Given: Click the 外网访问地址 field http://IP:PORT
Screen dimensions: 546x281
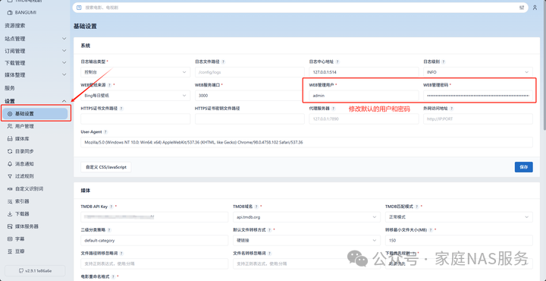Looking at the screenshot, I should tap(478, 119).
